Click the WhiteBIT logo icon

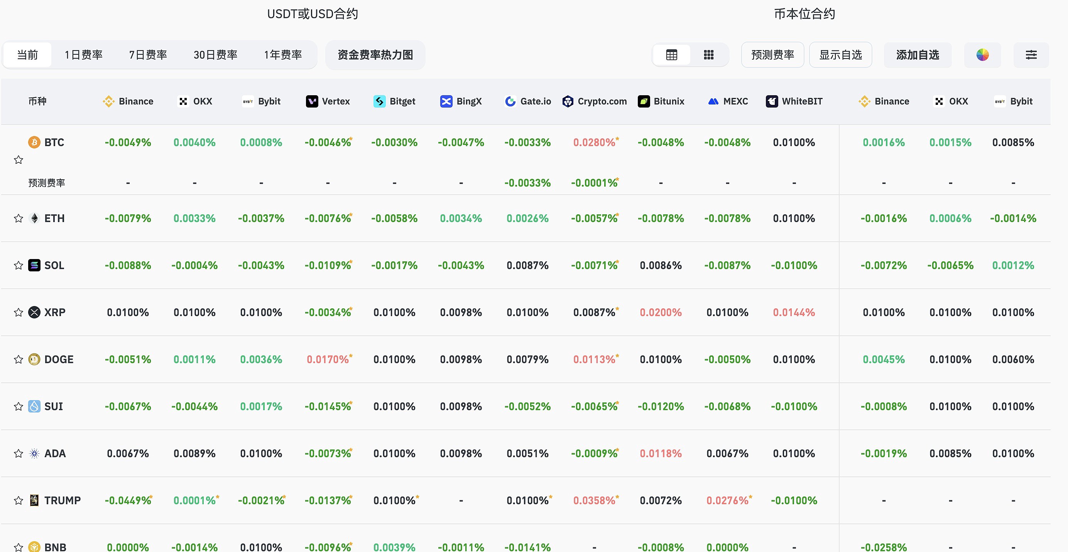[772, 101]
